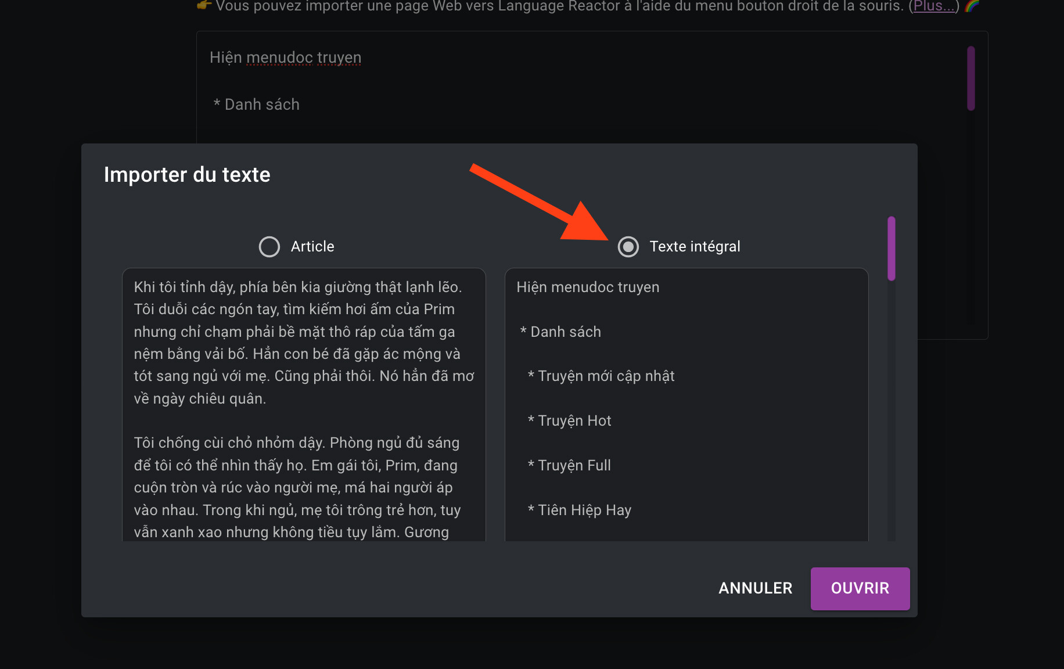This screenshot has width=1064, height=669.
Task: Click 'Tiên Hiệp Hay' line in preview
Action: pos(579,510)
